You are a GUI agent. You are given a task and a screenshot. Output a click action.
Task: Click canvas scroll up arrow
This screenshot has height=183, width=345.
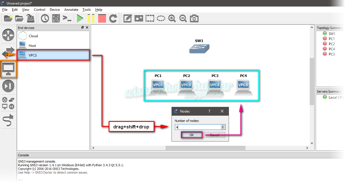pyautogui.click(x=312, y=27)
